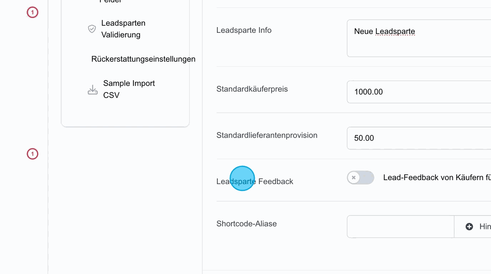The width and height of the screenshot is (491, 274).
Task: Click the plus add button beside Shortcode-Aliase input
Action: pos(473,227)
